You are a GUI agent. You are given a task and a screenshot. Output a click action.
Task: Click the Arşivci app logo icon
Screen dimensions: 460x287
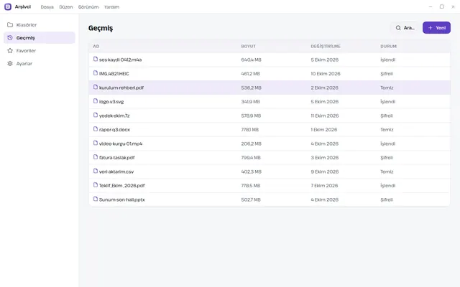(8, 6)
